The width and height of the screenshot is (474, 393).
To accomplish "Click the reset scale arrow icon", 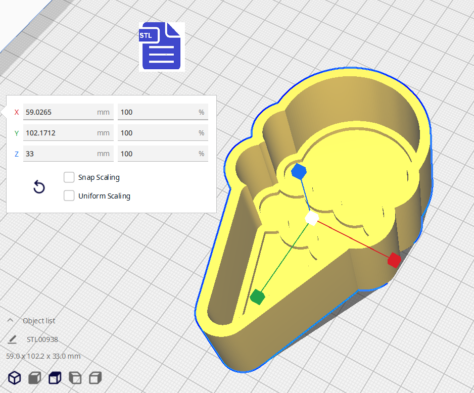I will click(x=39, y=187).
